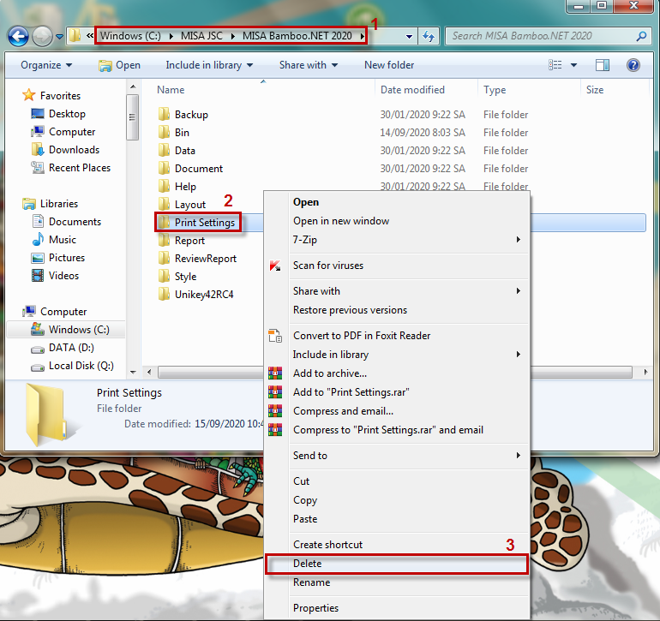Open the Videos library
The image size is (660, 621).
(63, 276)
